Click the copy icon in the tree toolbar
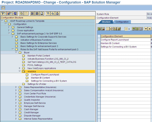 pos(22,13)
